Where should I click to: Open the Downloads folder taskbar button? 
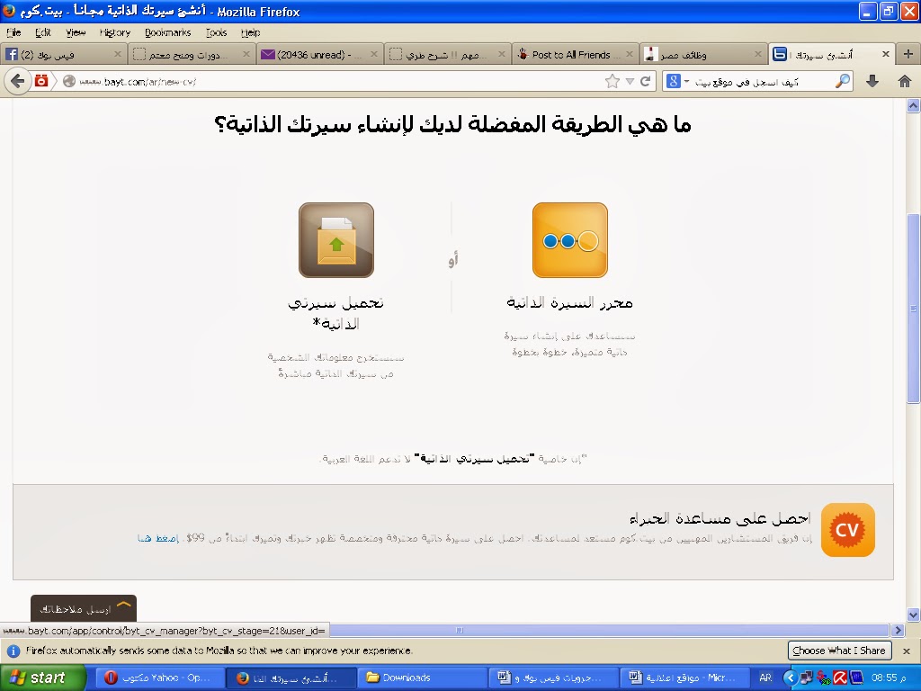coord(422,678)
